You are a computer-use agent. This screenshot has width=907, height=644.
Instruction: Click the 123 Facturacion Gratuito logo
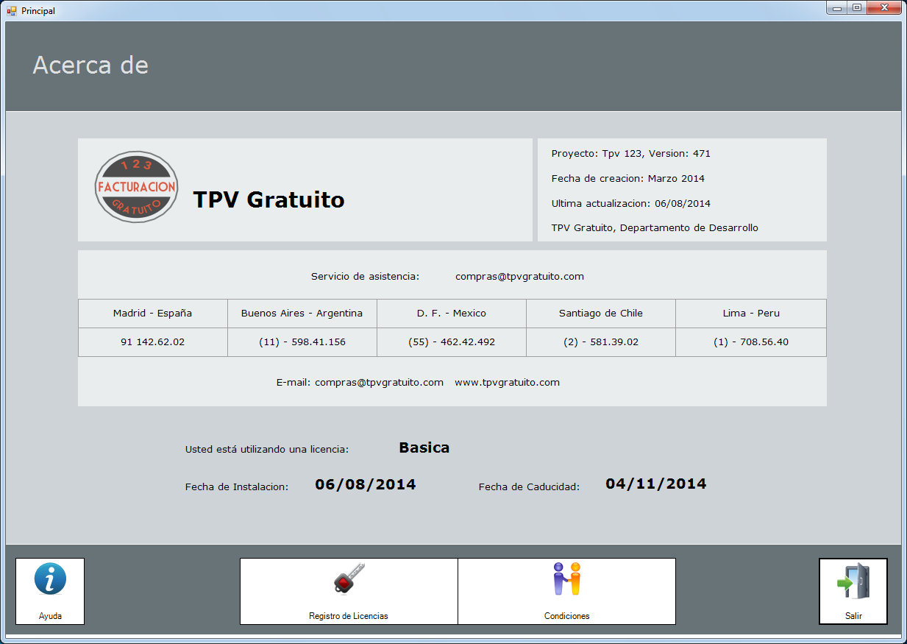pos(136,188)
